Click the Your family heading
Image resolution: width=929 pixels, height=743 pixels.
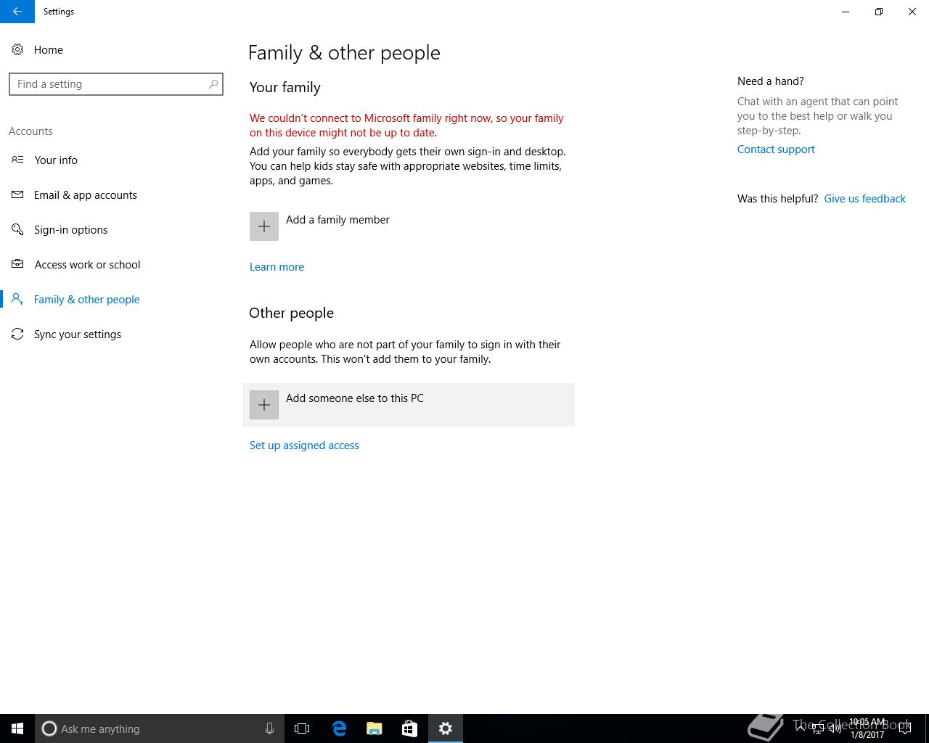pos(285,87)
